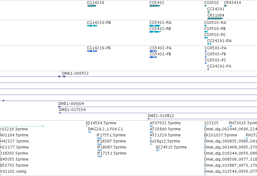Click the IP18087.5prime label text
The height and width of the screenshot is (176, 257).
pyautogui.click(x=112, y=147)
